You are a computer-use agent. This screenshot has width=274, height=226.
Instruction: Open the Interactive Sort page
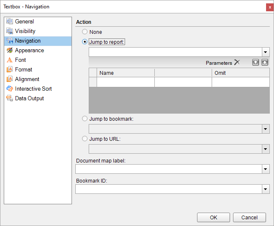coord(38,89)
